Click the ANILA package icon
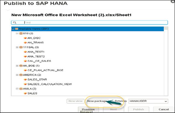 pos(21,89)
